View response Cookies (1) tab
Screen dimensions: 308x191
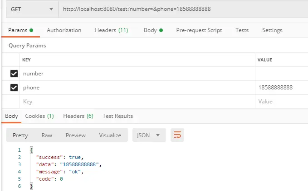39,116
